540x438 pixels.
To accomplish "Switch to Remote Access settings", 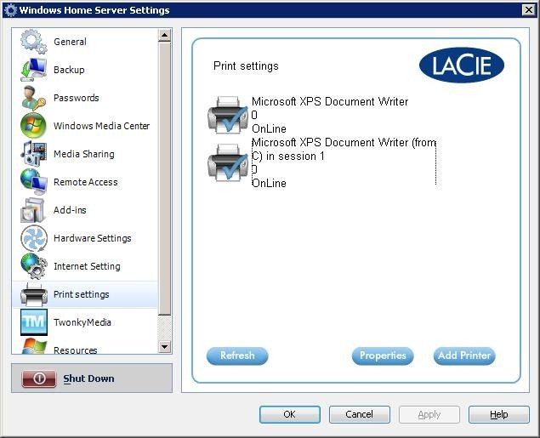I will 85,182.
